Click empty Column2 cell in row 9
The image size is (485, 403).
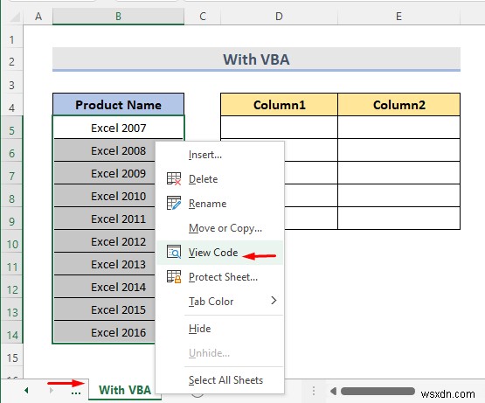(398, 219)
